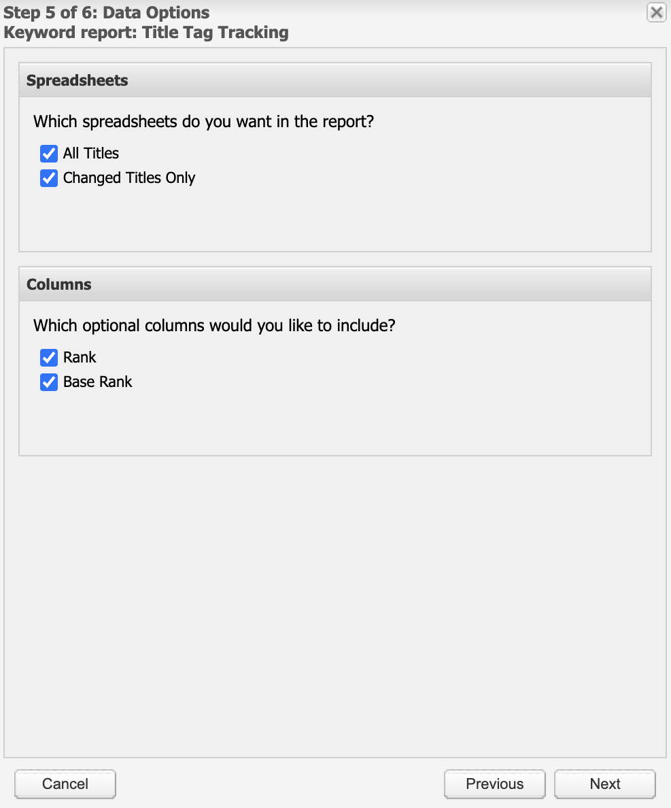Viewport: 671px width, 808px height.
Task: Toggle the Rank column checkbox
Action: (48, 357)
